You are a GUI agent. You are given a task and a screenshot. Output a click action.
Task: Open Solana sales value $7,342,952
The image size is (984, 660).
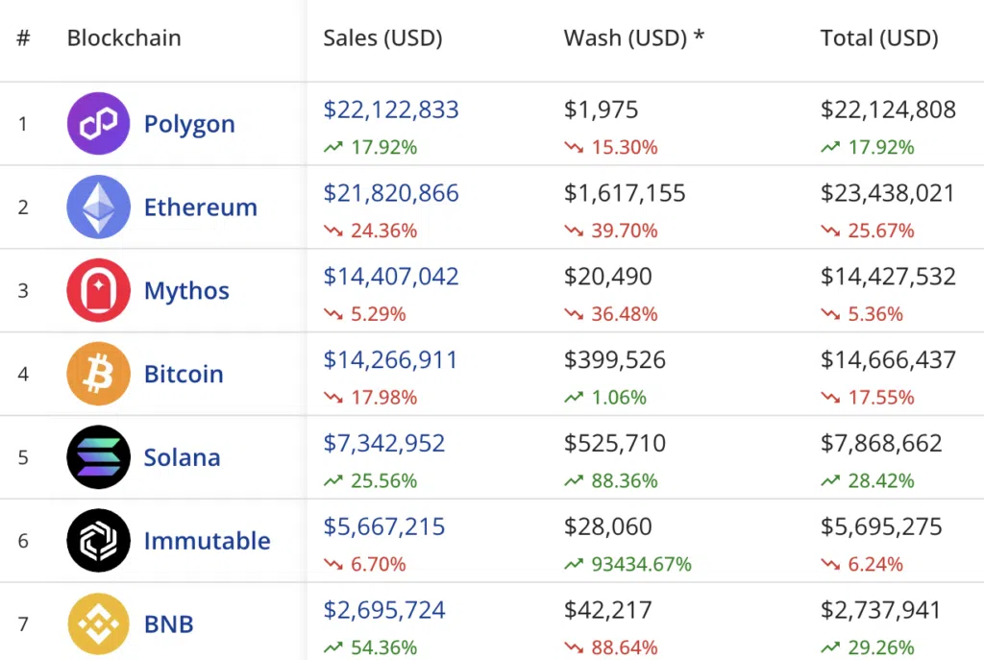tap(384, 443)
